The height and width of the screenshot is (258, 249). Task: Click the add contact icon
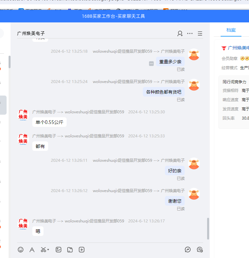point(180,33)
